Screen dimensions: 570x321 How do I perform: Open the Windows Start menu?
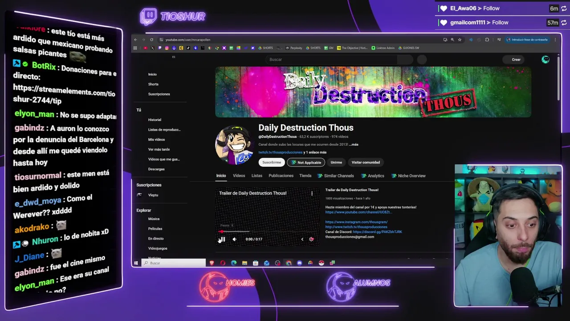pyautogui.click(x=136, y=263)
